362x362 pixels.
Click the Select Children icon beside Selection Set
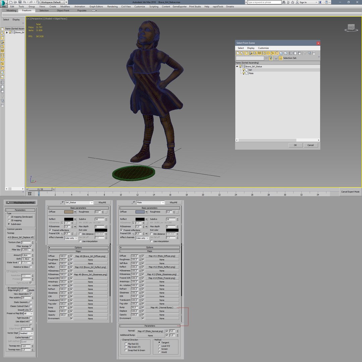pyautogui.click(x=281, y=58)
